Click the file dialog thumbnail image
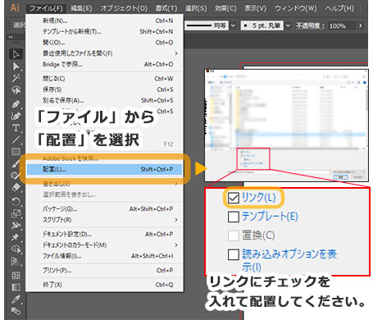Image resolution: width=373 pixels, height=320 pixels. (286, 126)
